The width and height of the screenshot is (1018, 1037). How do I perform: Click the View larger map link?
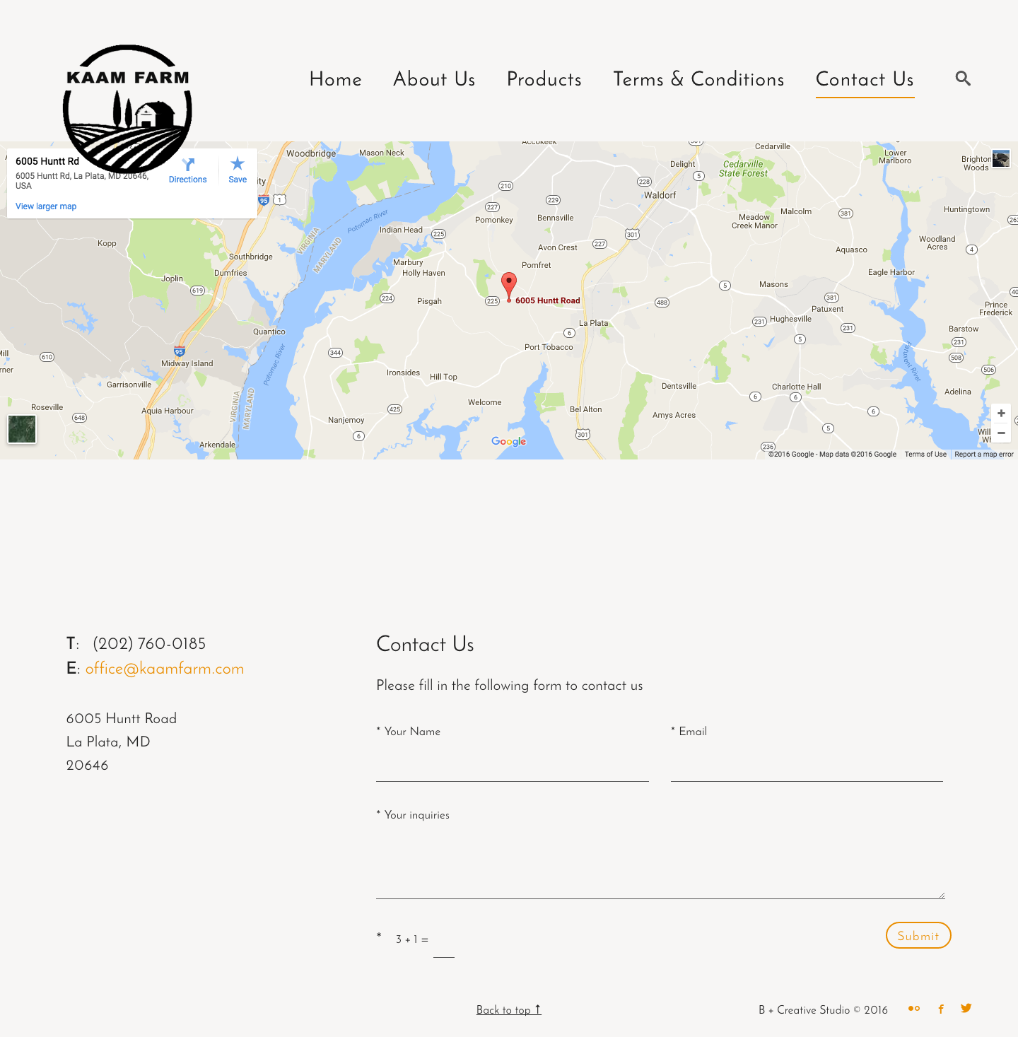(x=46, y=206)
